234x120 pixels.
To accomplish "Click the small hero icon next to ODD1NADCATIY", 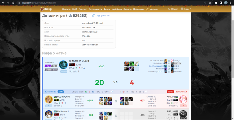I will coord(165,61).
